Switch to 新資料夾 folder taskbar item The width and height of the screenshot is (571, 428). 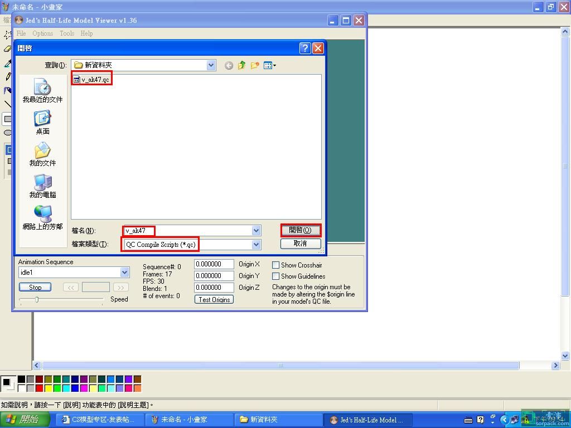click(x=278, y=420)
